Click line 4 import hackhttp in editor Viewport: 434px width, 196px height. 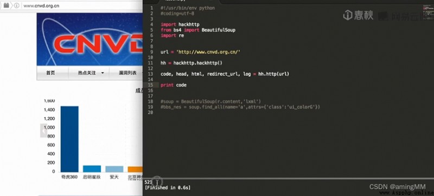click(x=180, y=24)
